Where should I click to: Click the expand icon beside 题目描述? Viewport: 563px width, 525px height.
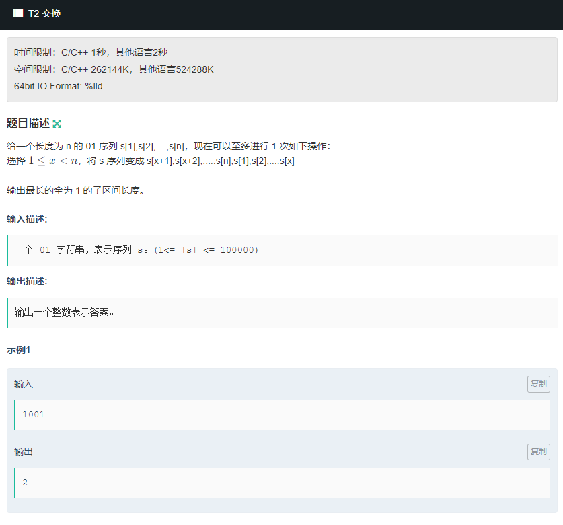tap(57, 124)
